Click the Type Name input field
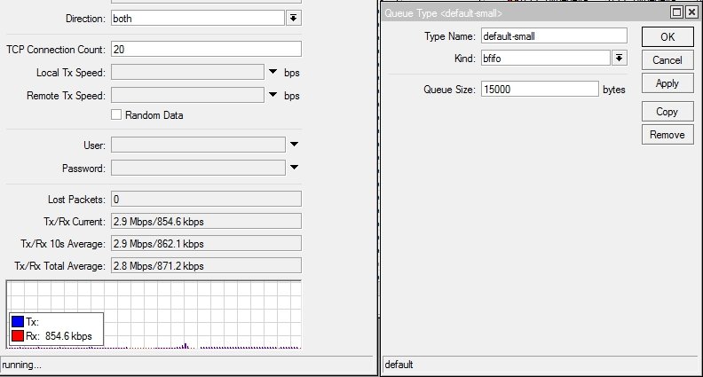703x377 pixels. coord(553,36)
